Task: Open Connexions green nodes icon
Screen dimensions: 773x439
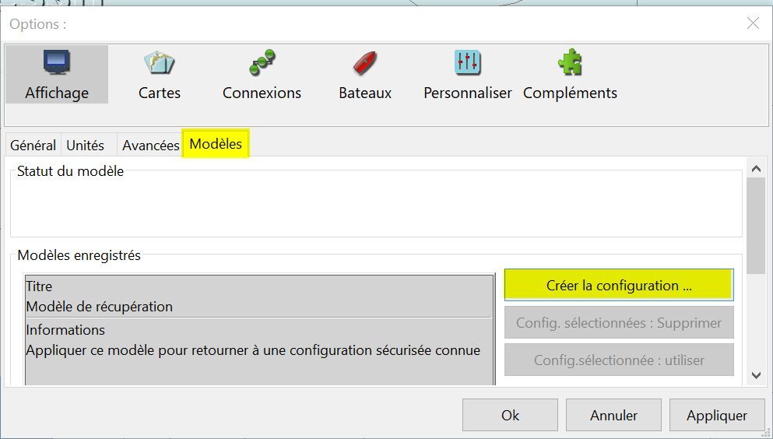Action: (262, 62)
